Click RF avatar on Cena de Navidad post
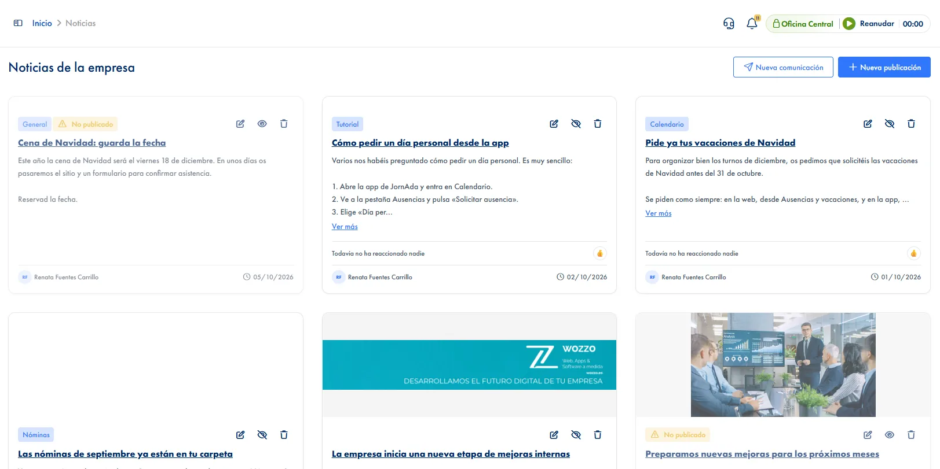This screenshot has height=469, width=940. pyautogui.click(x=25, y=277)
